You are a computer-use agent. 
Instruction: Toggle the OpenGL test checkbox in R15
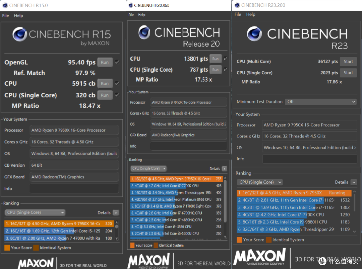117,62
